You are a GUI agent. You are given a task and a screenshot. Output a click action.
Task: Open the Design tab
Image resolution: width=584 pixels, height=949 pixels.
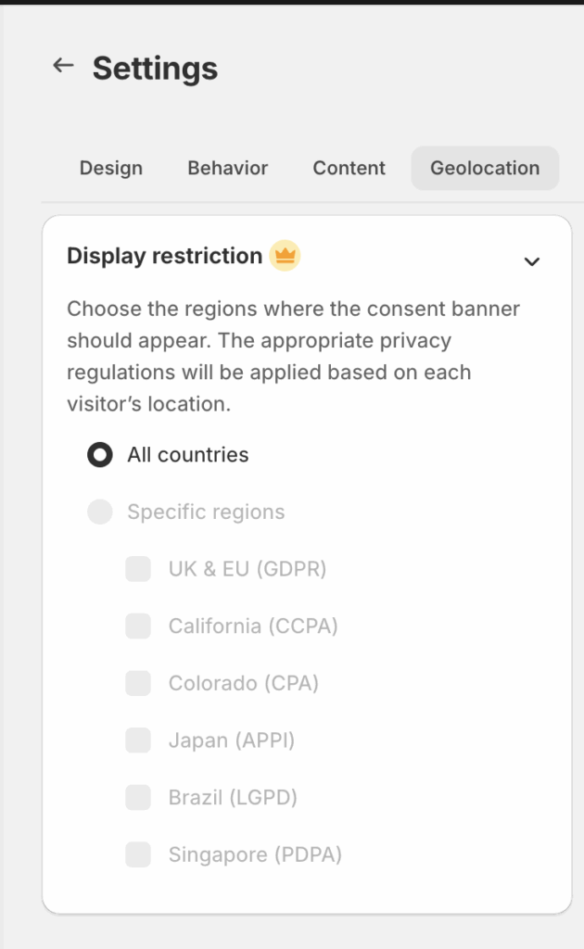(111, 168)
